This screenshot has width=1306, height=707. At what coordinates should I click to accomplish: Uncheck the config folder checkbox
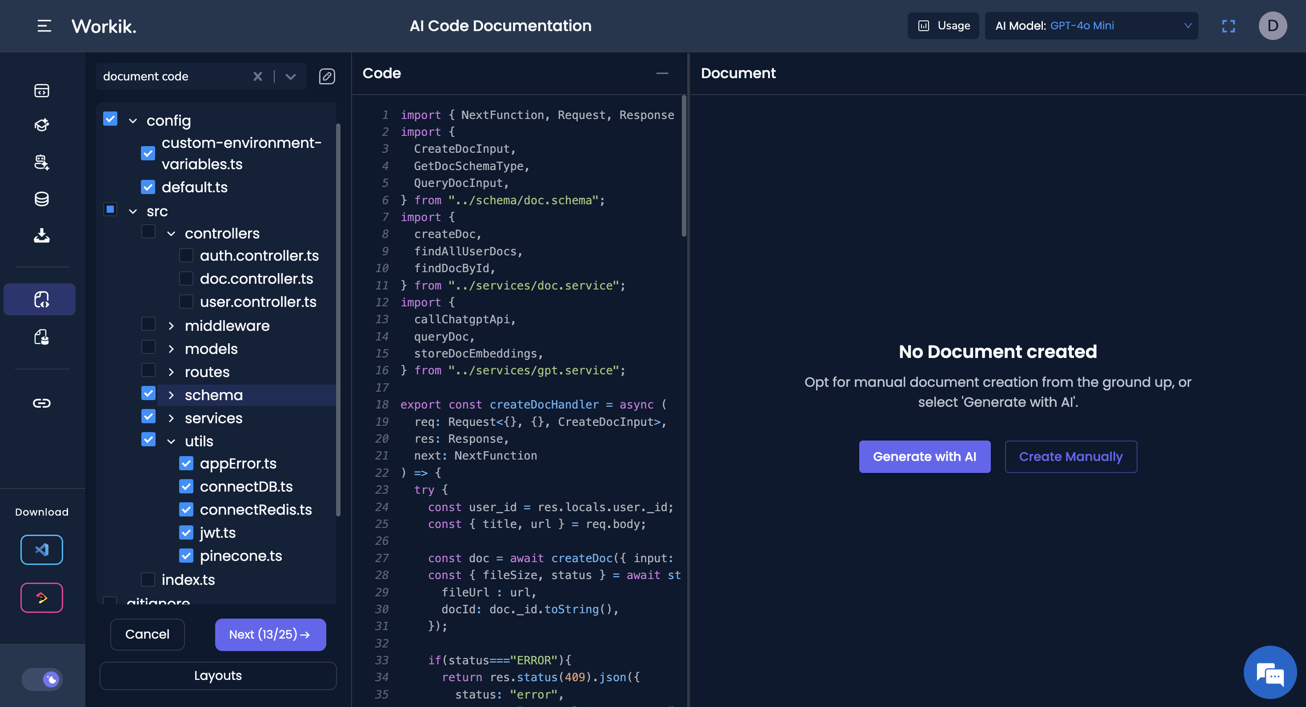coord(110,119)
